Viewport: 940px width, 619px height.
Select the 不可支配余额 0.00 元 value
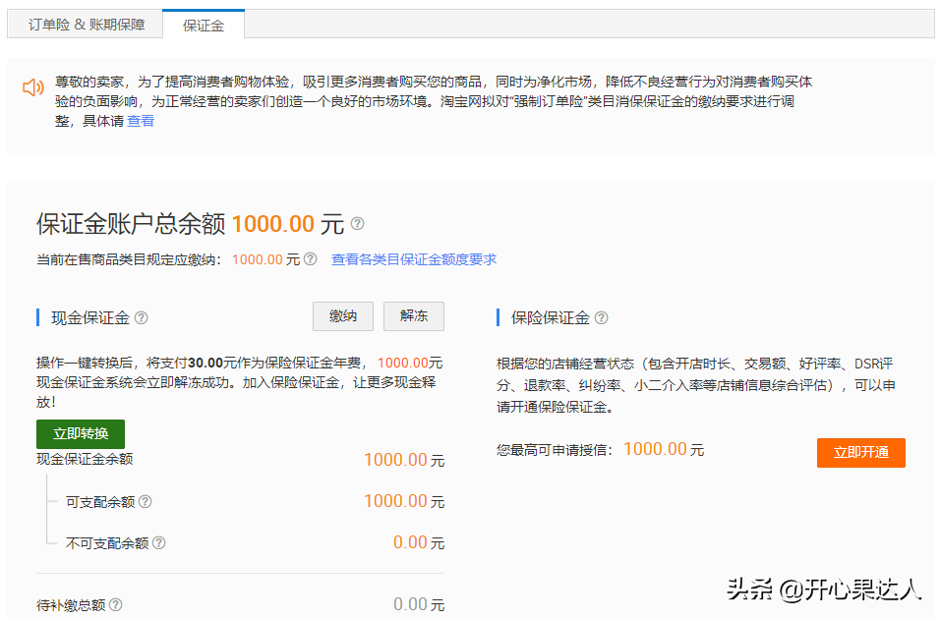(x=419, y=542)
